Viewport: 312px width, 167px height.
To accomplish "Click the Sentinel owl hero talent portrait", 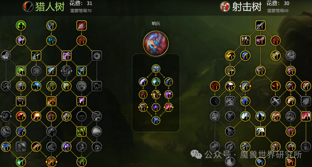I will coord(156,44).
